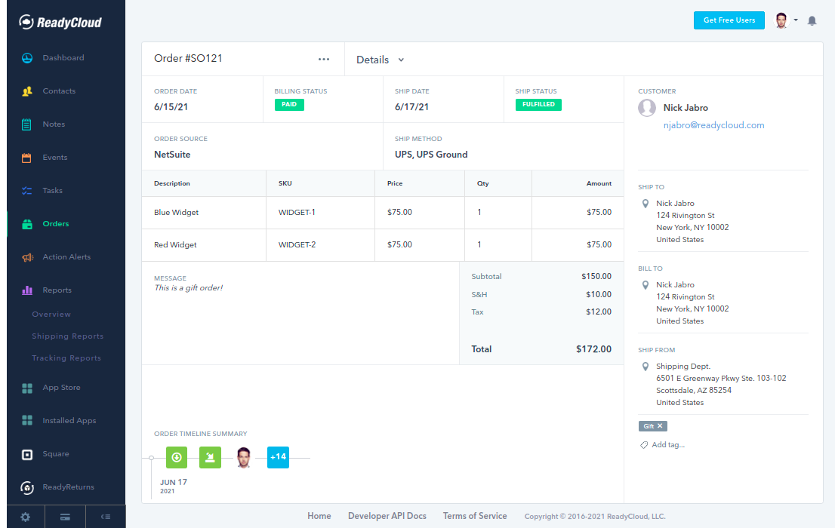The width and height of the screenshot is (835, 528).
Task: Open notifications bell
Action: 812,21
